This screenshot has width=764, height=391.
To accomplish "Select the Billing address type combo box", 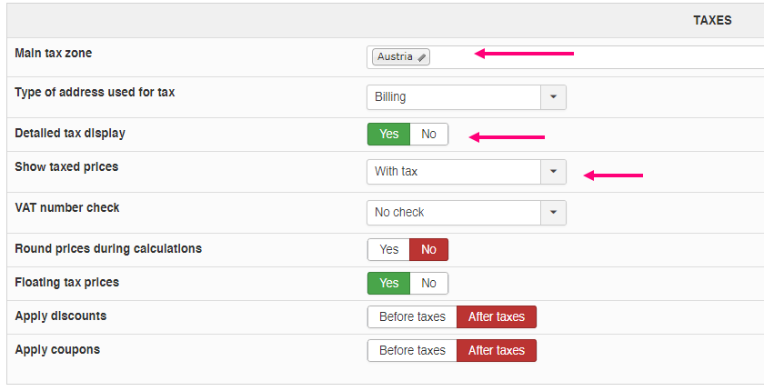I will pyautogui.click(x=467, y=97).
